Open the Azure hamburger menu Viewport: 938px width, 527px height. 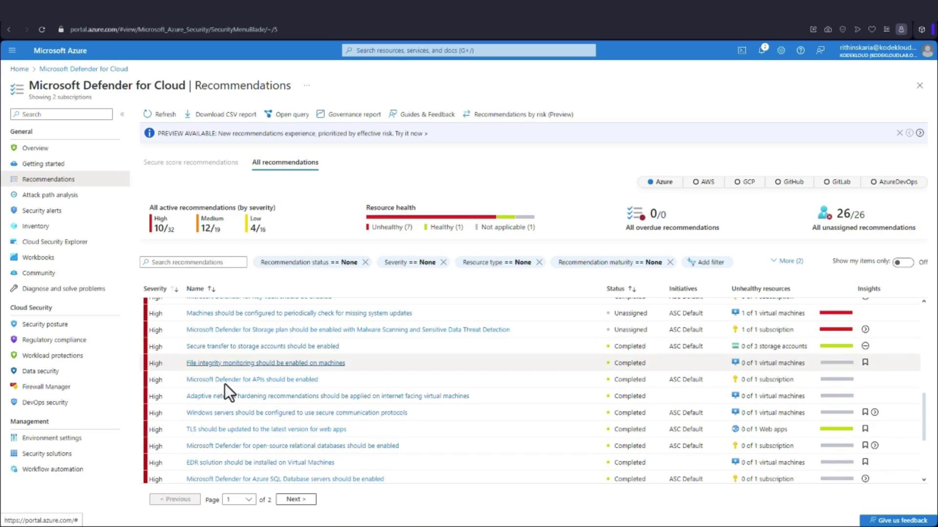coord(12,50)
